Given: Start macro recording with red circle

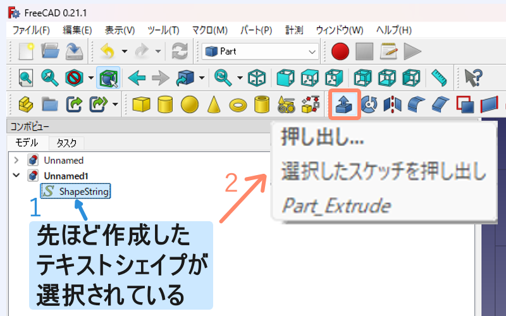Looking at the screenshot, I should 340,51.
